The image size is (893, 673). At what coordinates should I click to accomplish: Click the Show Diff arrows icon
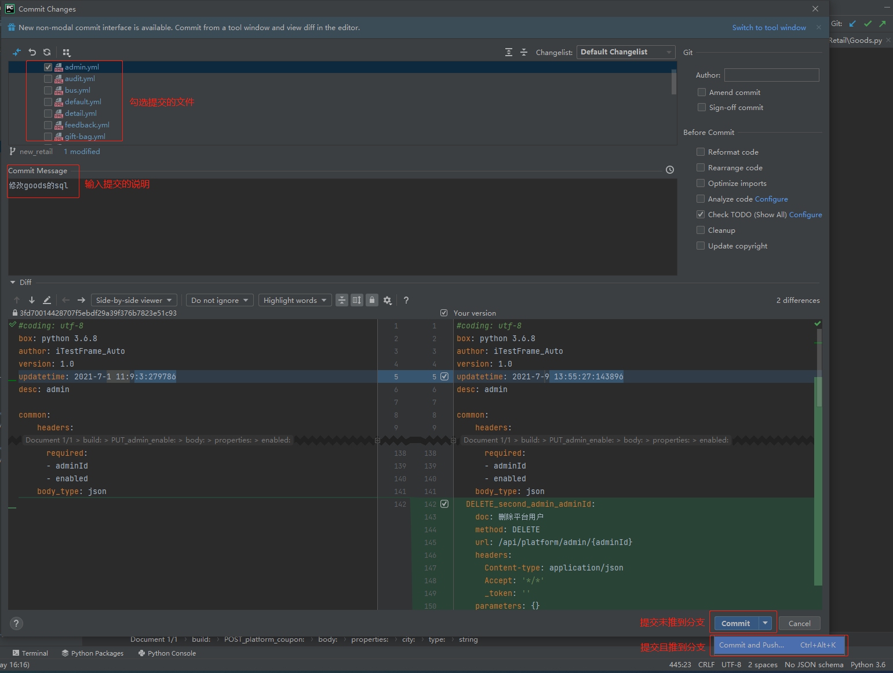(x=16, y=52)
